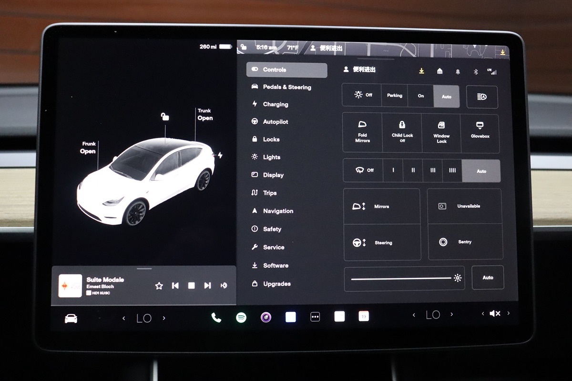Raise volume with right arrow
This screenshot has height=381, width=572.
508,313
